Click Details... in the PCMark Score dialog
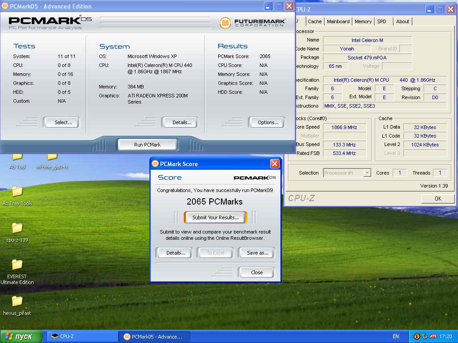This screenshot has height=343, width=458. [x=174, y=253]
